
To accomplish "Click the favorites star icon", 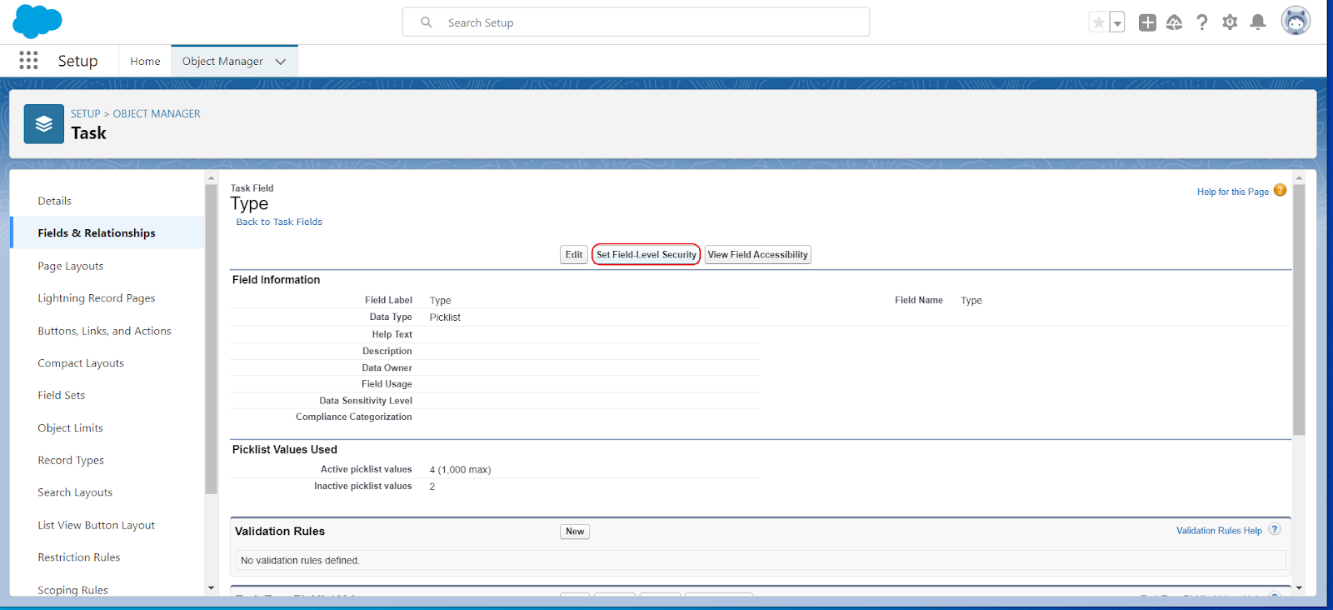I will pyautogui.click(x=1099, y=22).
